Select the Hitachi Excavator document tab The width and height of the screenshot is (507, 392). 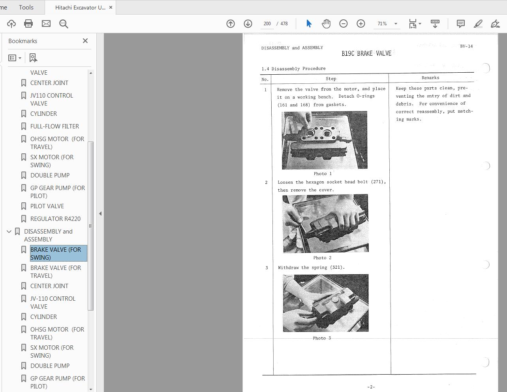(x=79, y=7)
